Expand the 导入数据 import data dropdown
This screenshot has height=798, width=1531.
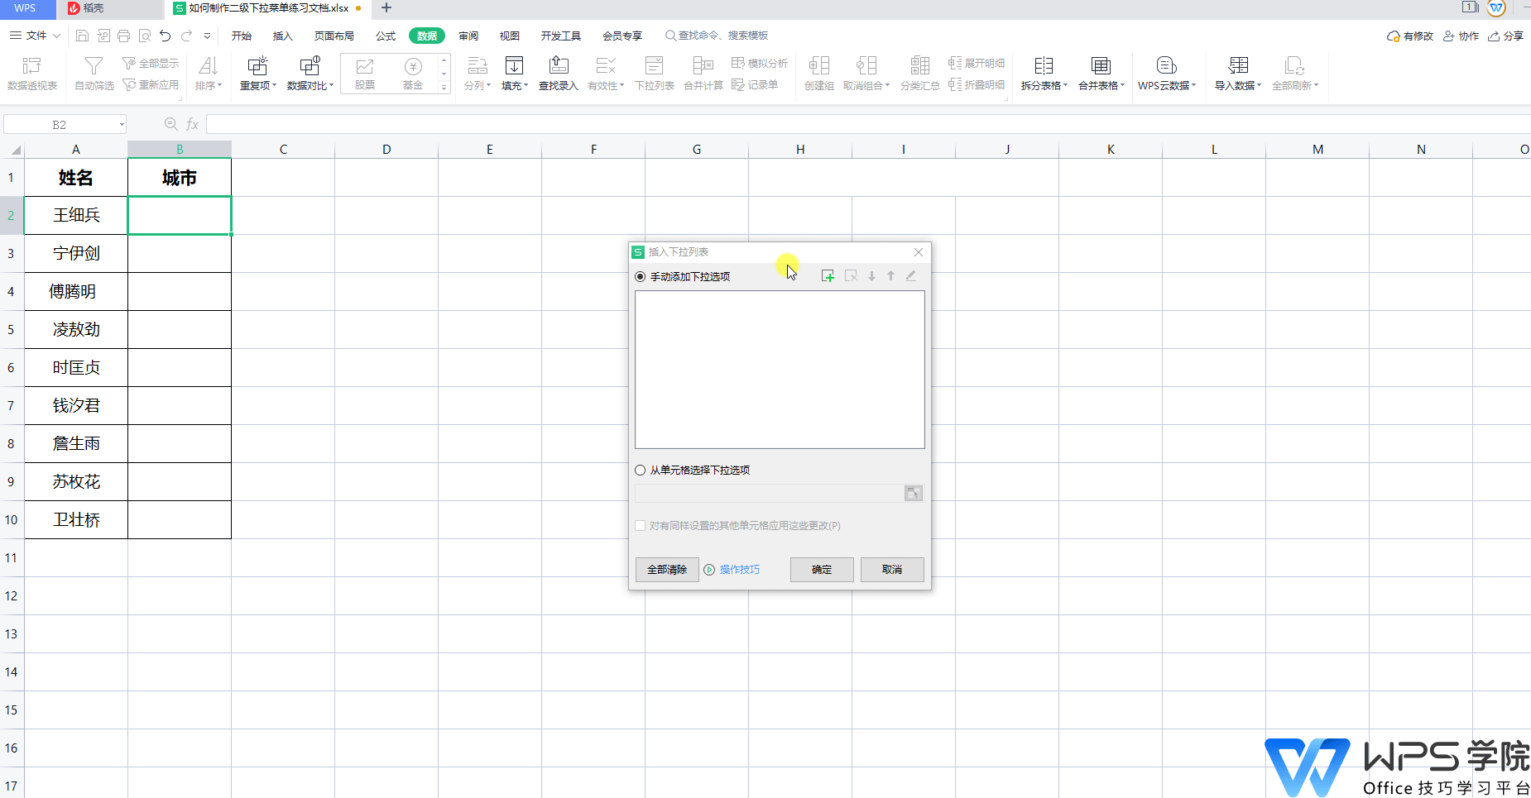[x=1259, y=86]
